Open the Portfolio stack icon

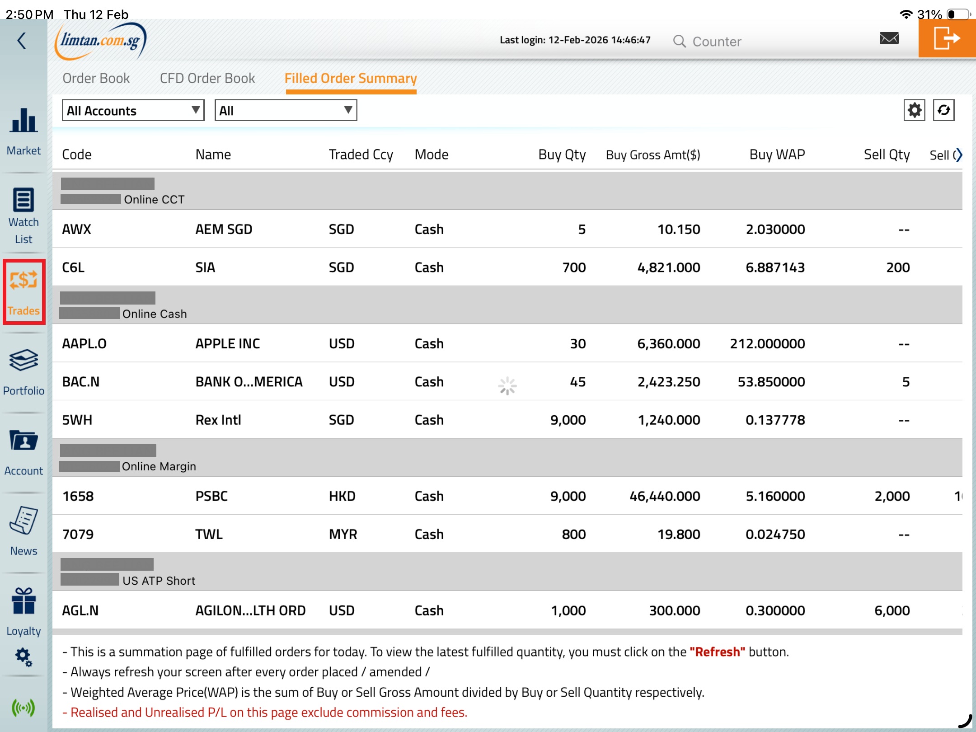tap(23, 361)
